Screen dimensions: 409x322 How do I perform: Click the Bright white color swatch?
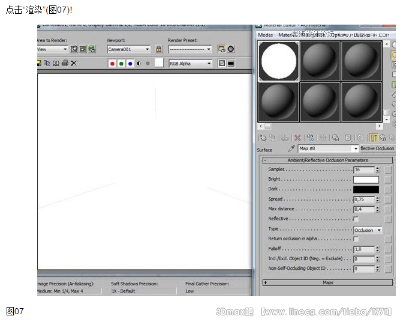[366, 180]
